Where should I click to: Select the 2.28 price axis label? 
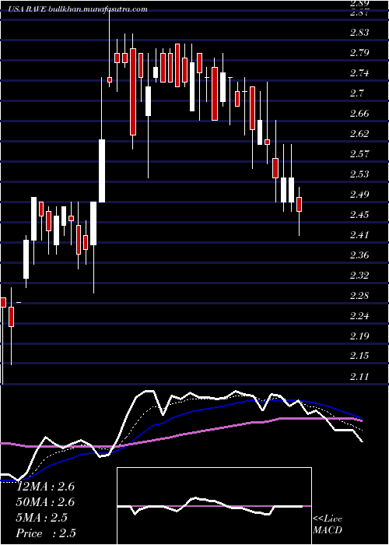[x=359, y=296]
